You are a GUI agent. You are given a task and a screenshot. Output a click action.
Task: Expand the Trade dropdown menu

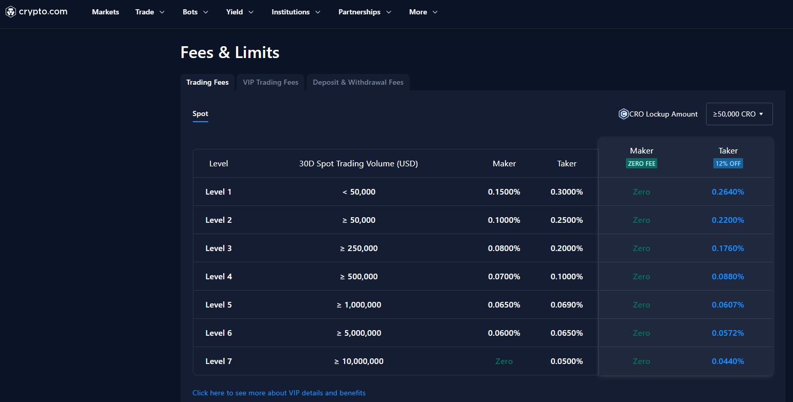[150, 12]
